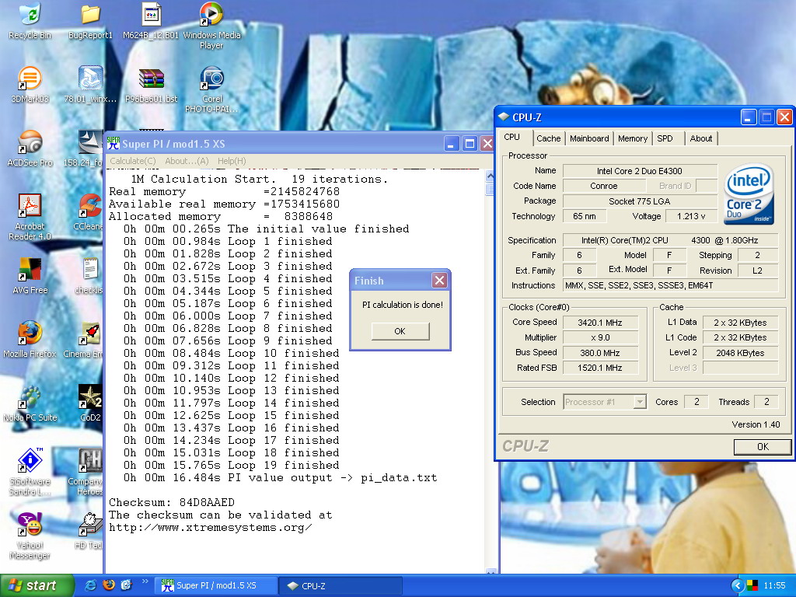
Task: Switch to the Mainboard tab in CPU-Z
Action: pos(589,138)
